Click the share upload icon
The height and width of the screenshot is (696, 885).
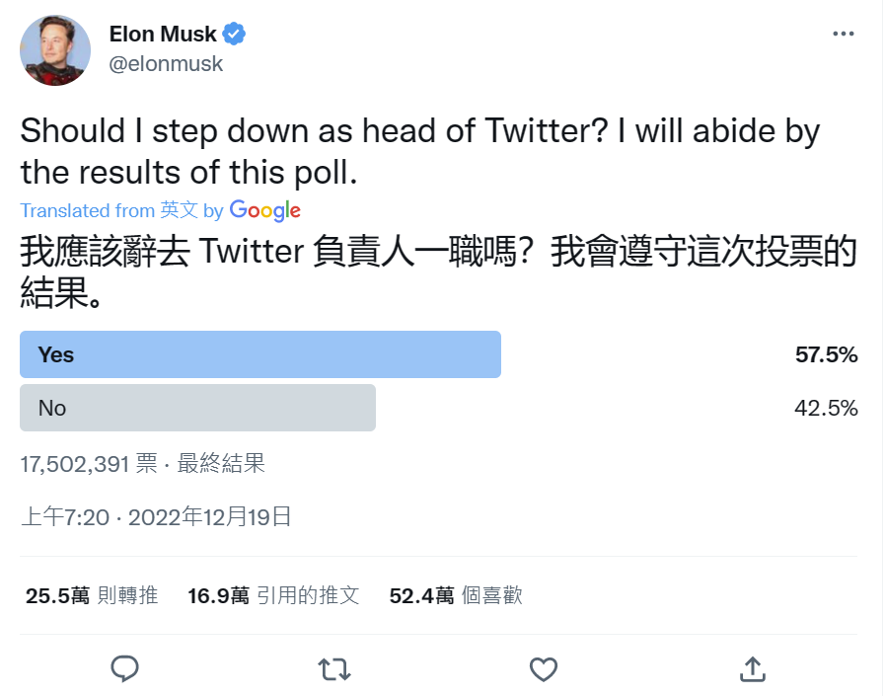[753, 668]
